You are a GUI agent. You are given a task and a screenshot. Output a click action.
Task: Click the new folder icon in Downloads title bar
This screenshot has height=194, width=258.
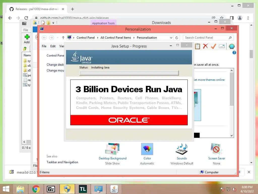pyautogui.click(x=48, y=22)
